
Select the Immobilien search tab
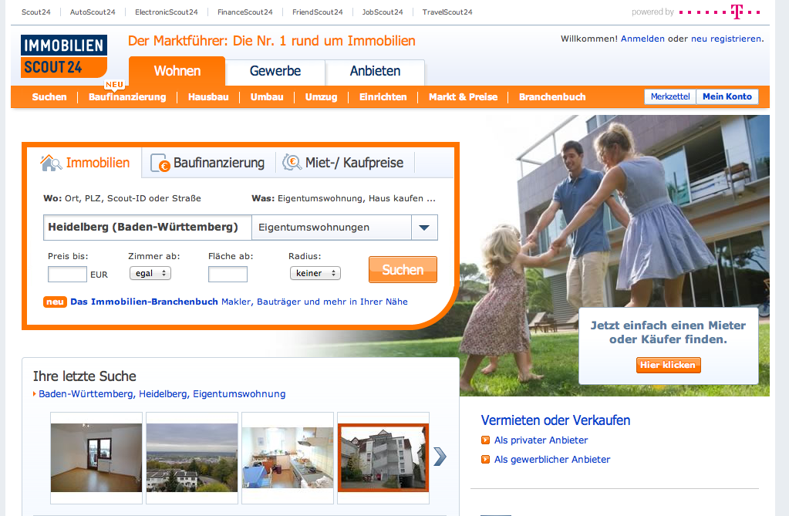[x=85, y=163]
